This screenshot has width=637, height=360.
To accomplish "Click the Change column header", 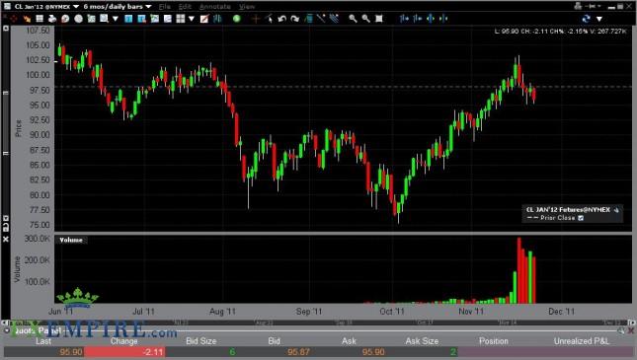I will [123, 341].
